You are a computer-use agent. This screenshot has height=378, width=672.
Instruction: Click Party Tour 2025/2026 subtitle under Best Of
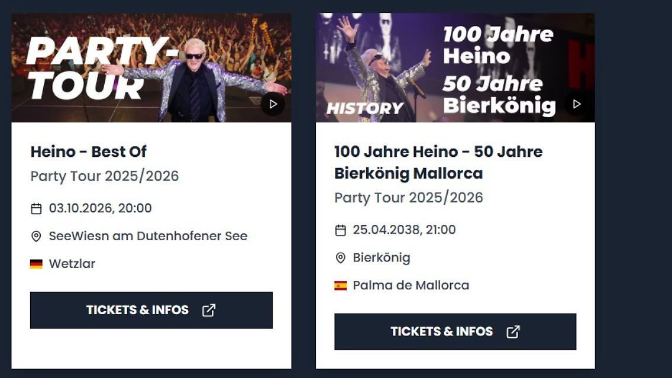[104, 176]
